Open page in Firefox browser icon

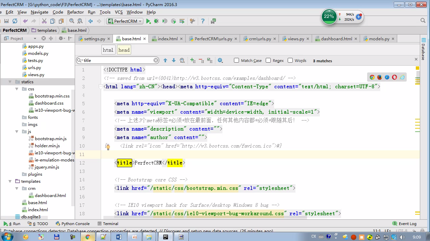click(x=380, y=77)
